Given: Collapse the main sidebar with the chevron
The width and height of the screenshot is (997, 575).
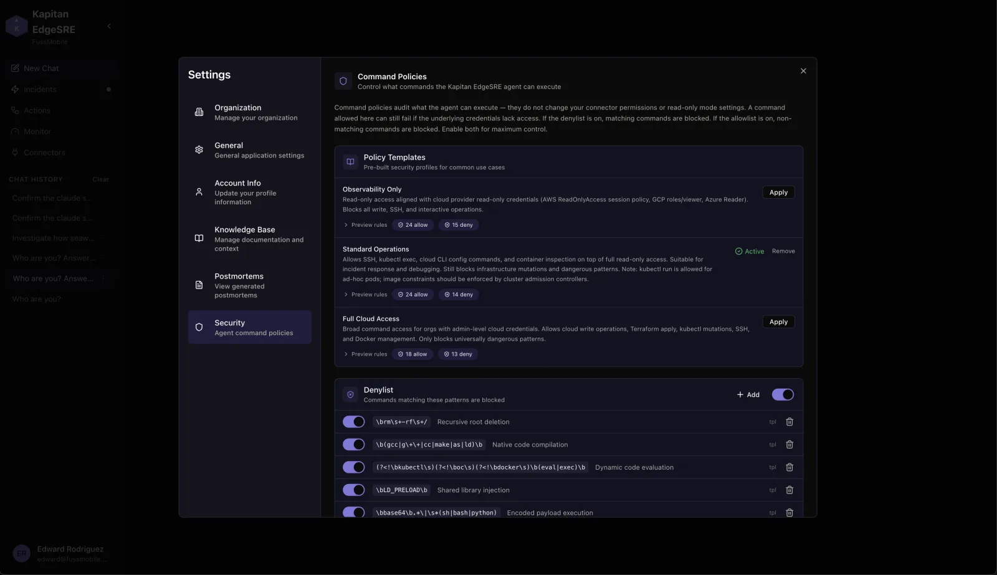Looking at the screenshot, I should click(x=109, y=26).
